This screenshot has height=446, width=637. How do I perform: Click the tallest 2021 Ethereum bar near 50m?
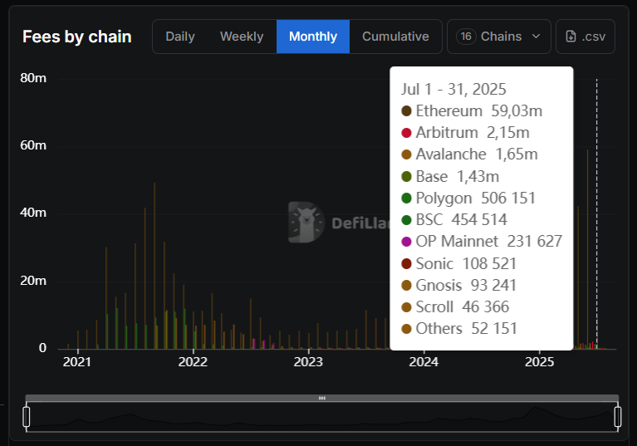tap(154, 266)
